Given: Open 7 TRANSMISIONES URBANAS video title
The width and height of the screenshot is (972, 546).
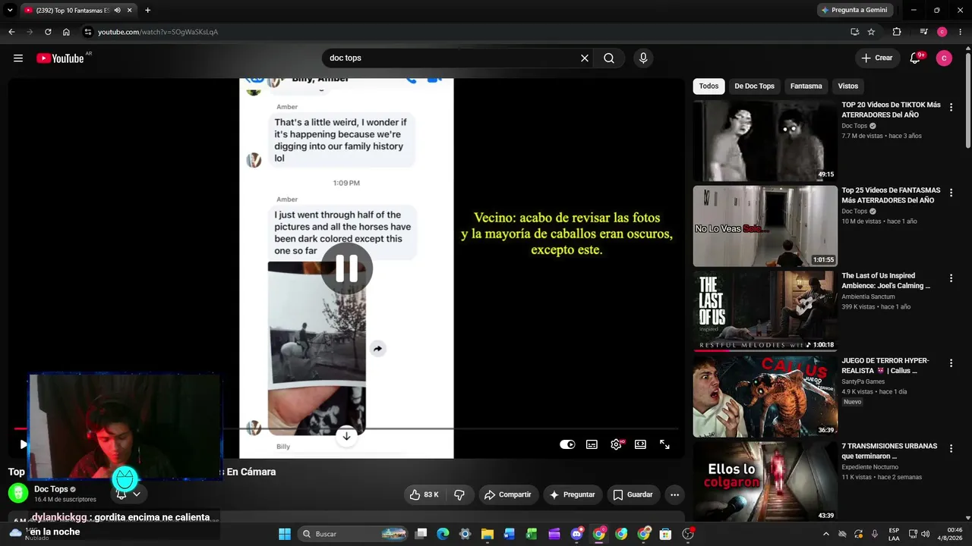Looking at the screenshot, I should tap(889, 451).
